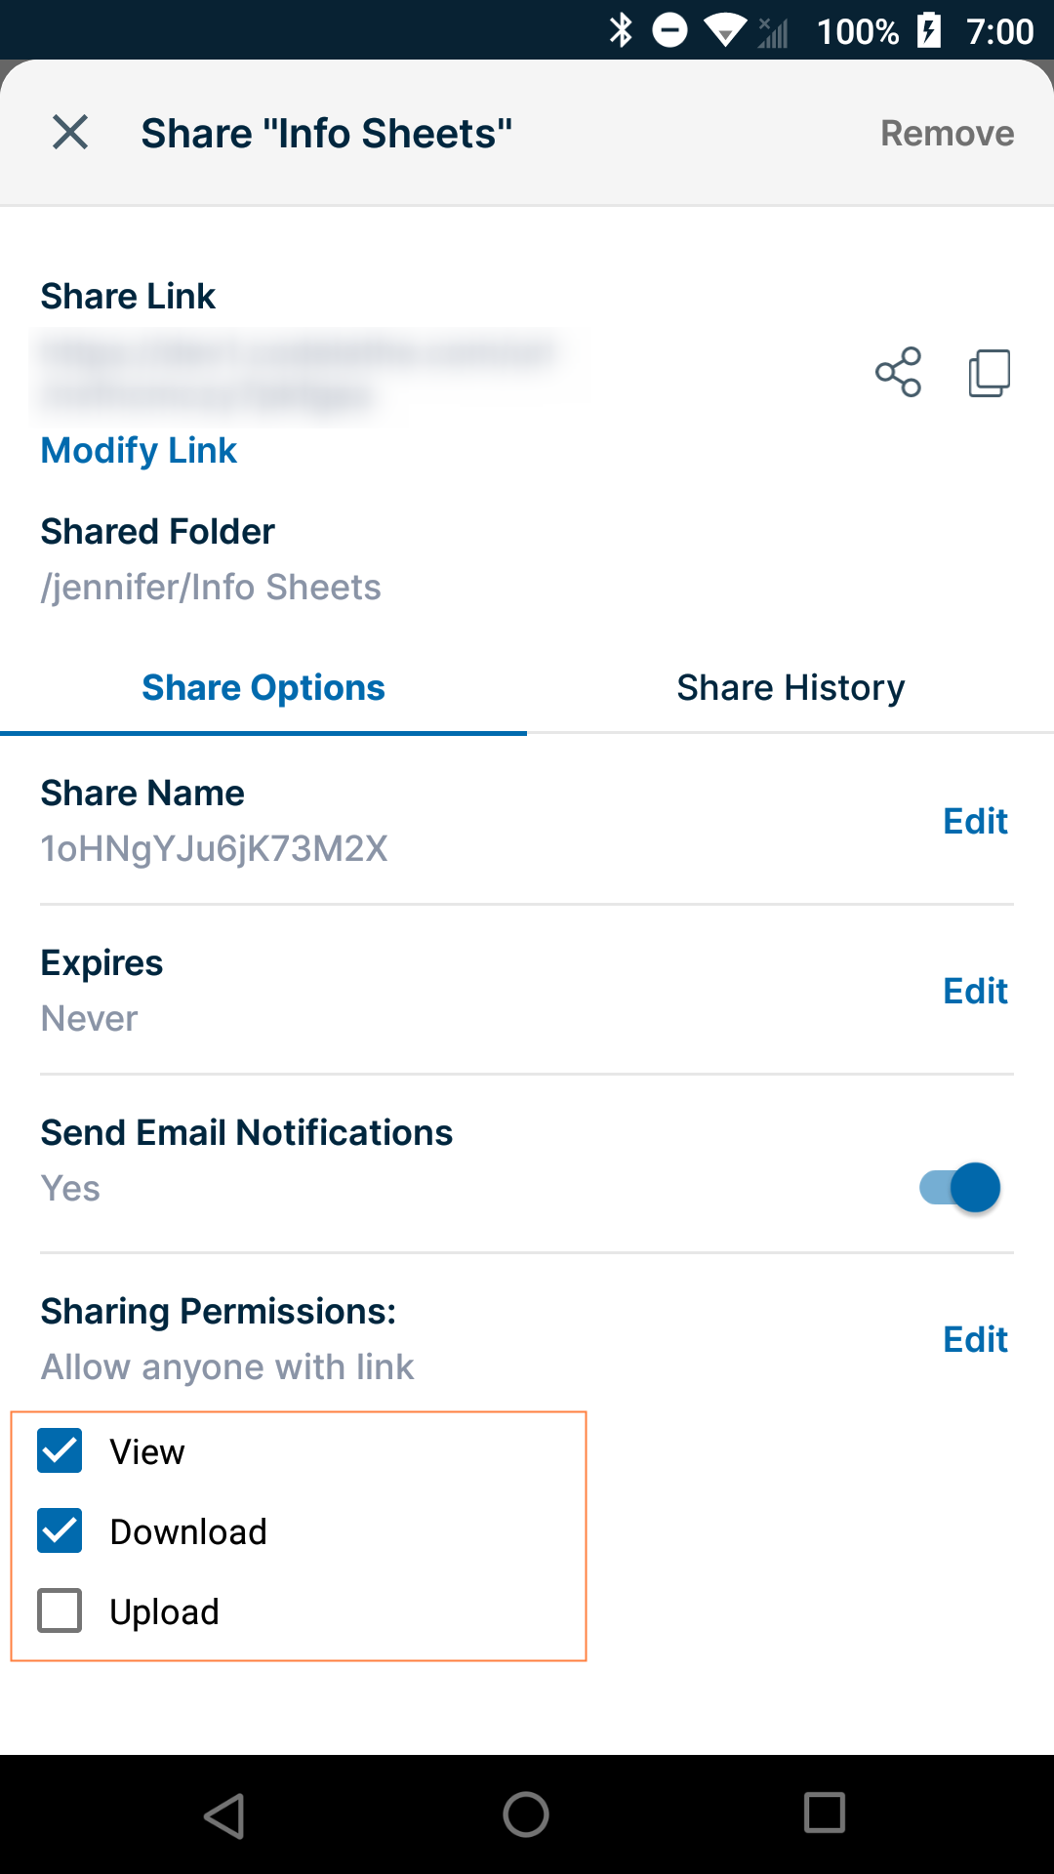Image resolution: width=1054 pixels, height=1874 pixels.
Task: Uncheck the View permission checkbox
Action: 60,1450
